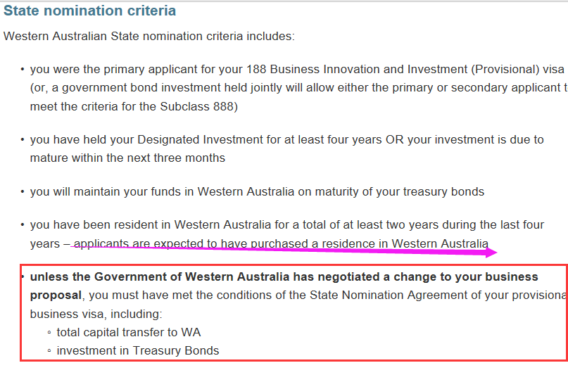Screen dimensions: 568x382
Task: Click the "State nomination criteria" heading
Action: pos(89,11)
